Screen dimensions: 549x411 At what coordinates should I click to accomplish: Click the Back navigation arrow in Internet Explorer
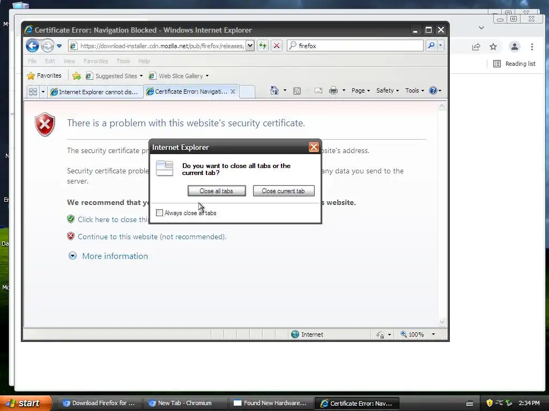click(32, 45)
